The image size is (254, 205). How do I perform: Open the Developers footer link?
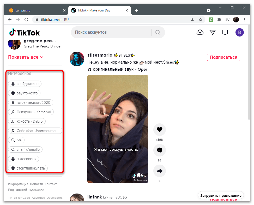55,198
